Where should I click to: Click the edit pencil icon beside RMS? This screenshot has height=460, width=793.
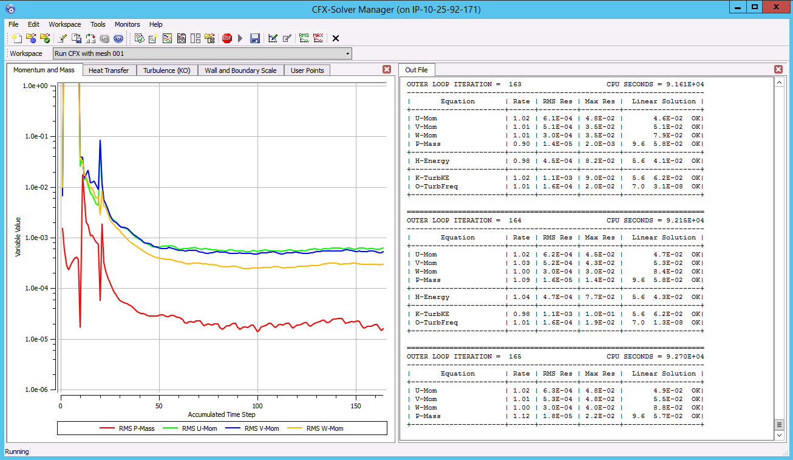pyautogui.click(x=287, y=38)
